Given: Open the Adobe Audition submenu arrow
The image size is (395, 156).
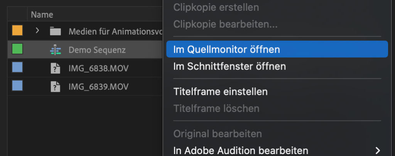Looking at the screenshot, I should coord(378,150).
